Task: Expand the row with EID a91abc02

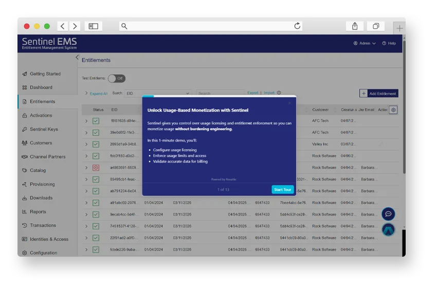Action: click(86, 203)
